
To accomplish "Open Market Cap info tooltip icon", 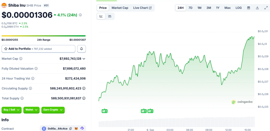I will [x=21, y=59].
